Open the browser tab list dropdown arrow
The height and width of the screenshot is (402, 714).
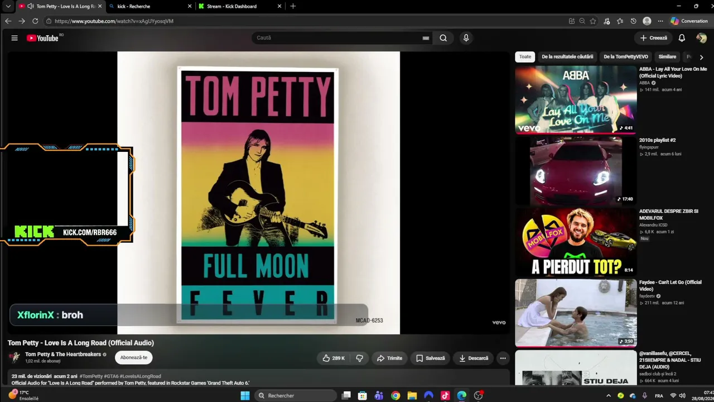click(8, 6)
